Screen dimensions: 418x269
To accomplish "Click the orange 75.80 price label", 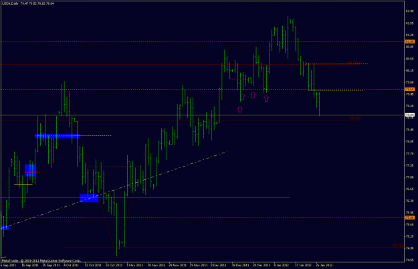I will coord(410,217).
